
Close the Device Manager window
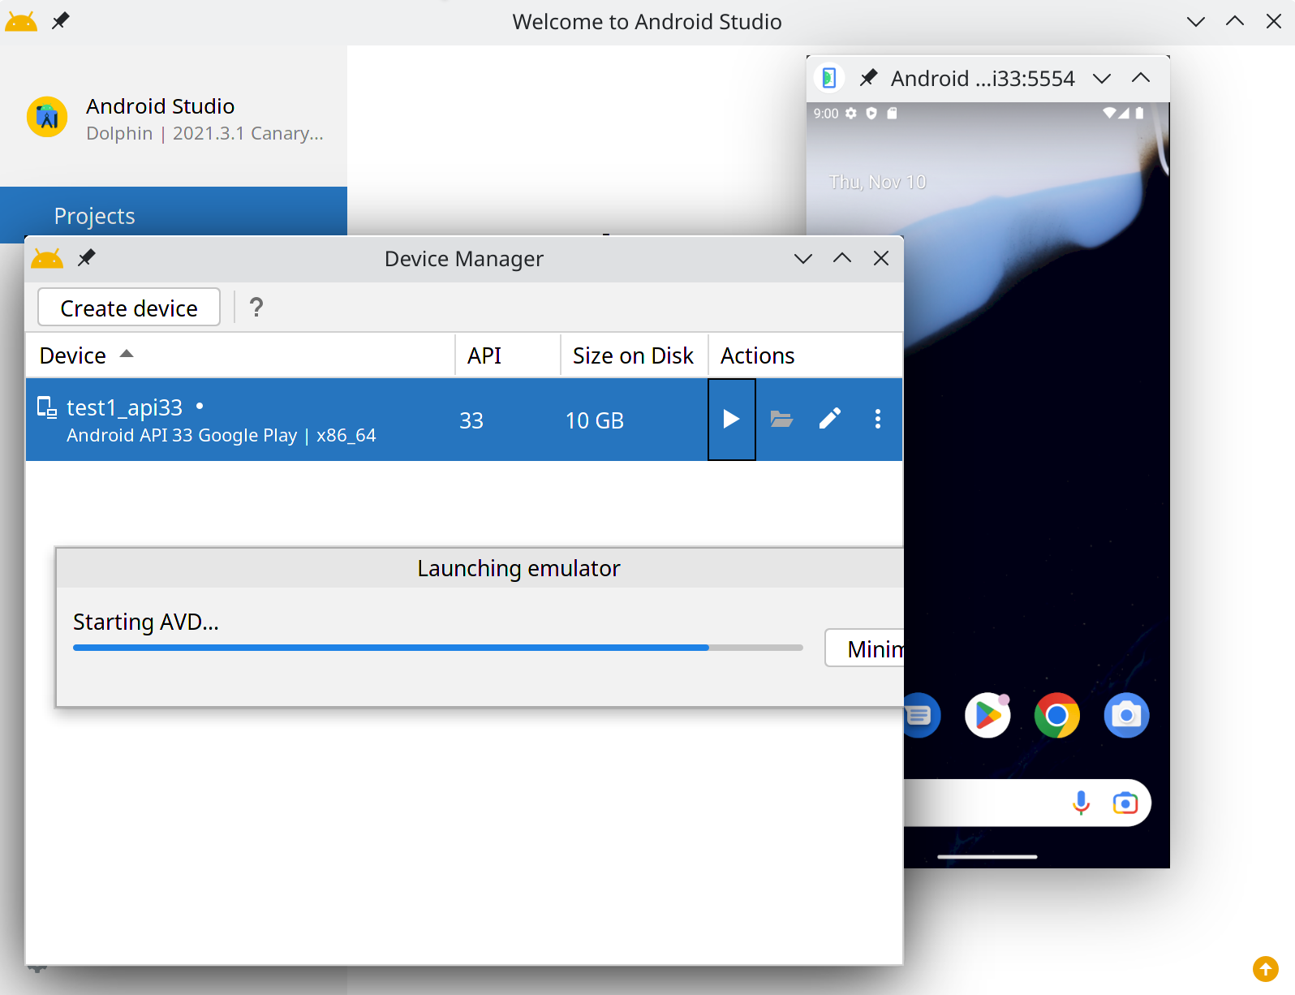pyautogui.click(x=881, y=258)
